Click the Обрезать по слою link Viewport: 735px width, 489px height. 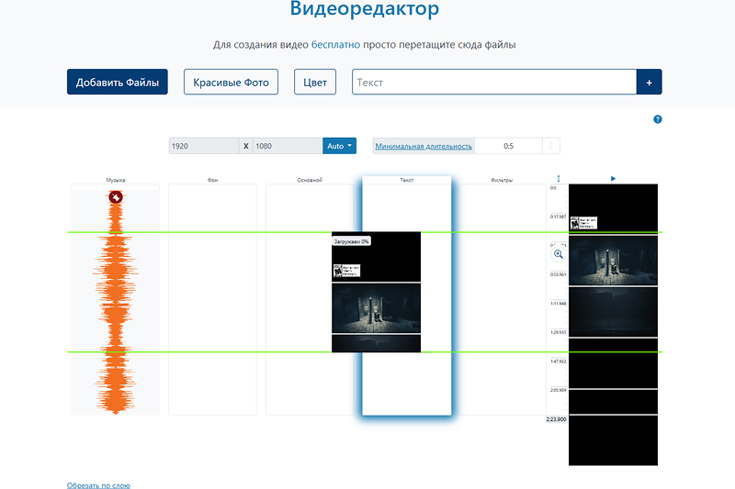98,484
